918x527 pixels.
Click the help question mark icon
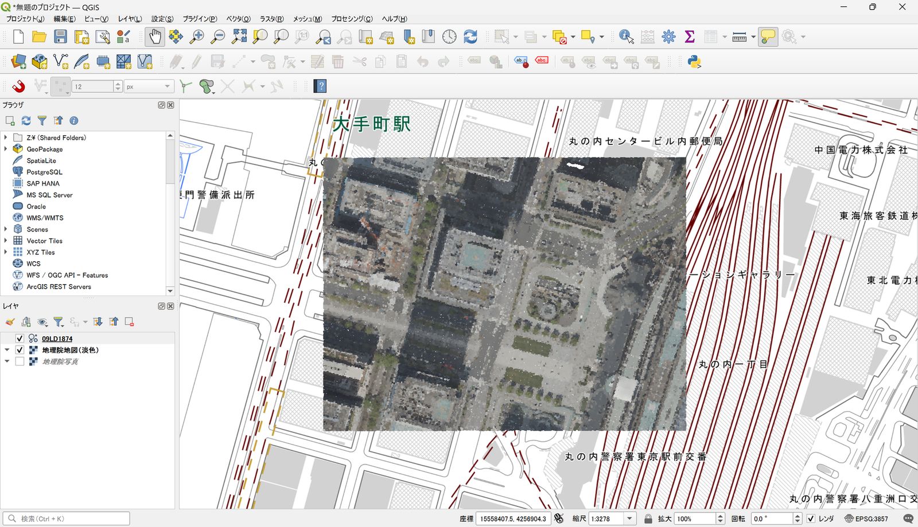click(320, 86)
